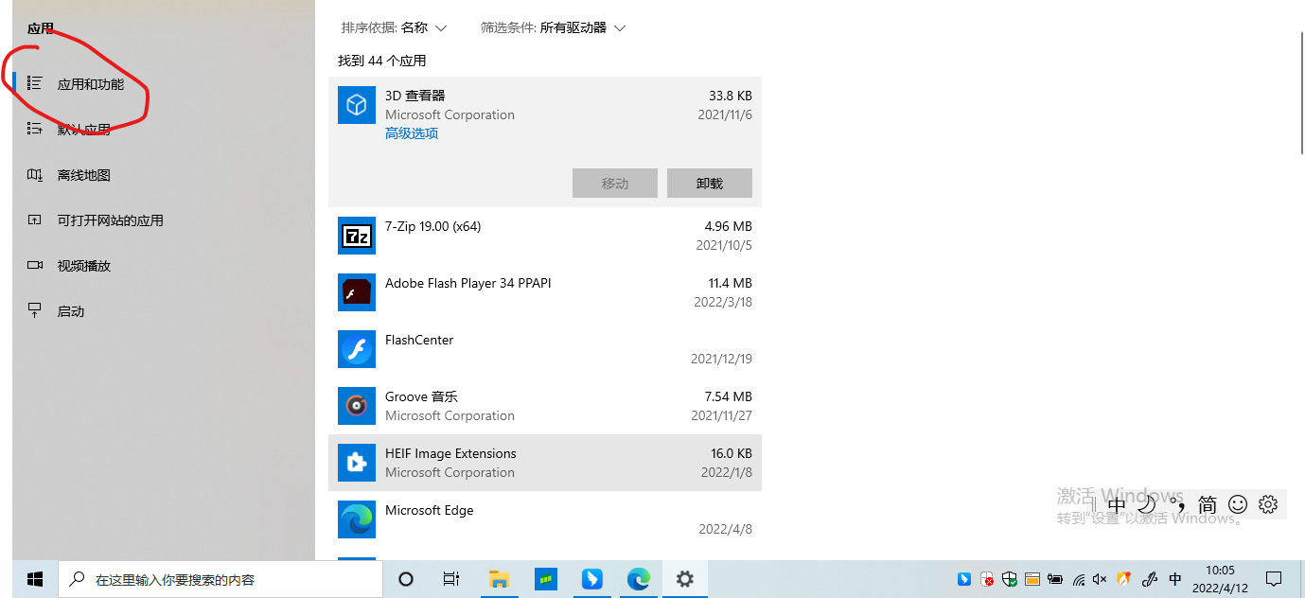Viewport: 1305px width, 598px height.
Task: Select the Microsoft Edge list icon
Action: 357,519
